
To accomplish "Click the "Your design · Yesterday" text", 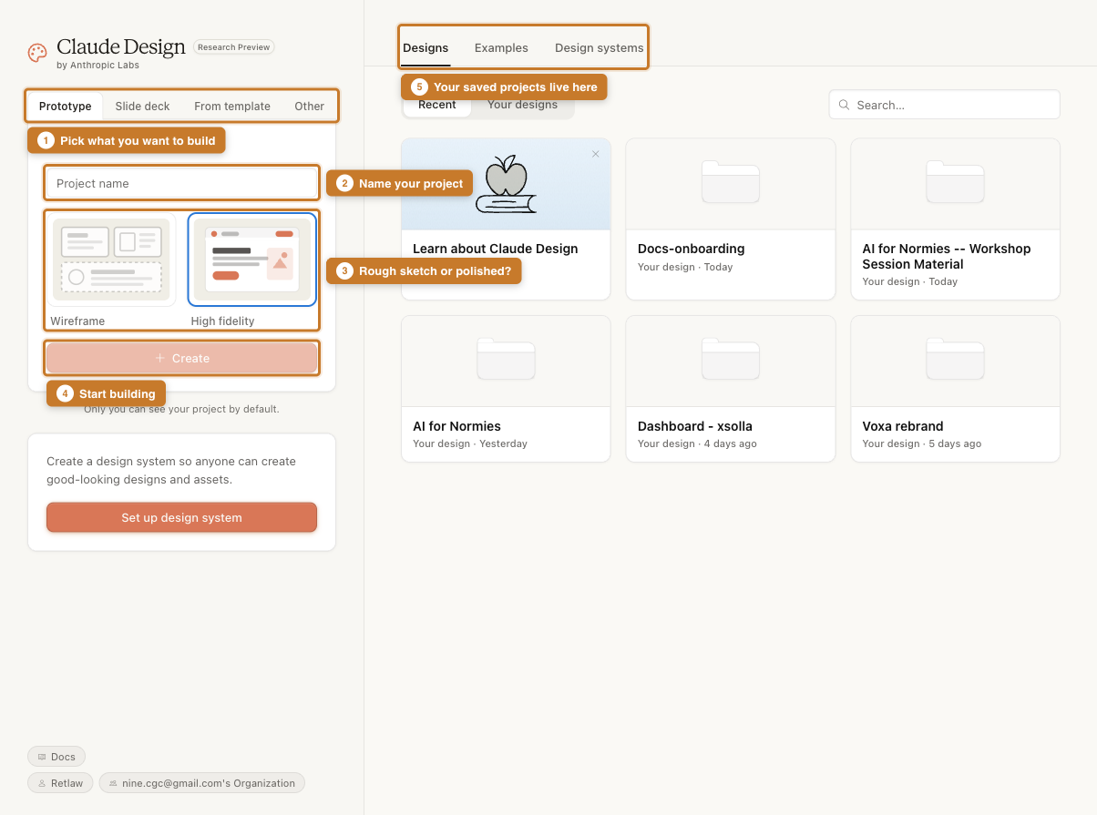I will point(470,443).
